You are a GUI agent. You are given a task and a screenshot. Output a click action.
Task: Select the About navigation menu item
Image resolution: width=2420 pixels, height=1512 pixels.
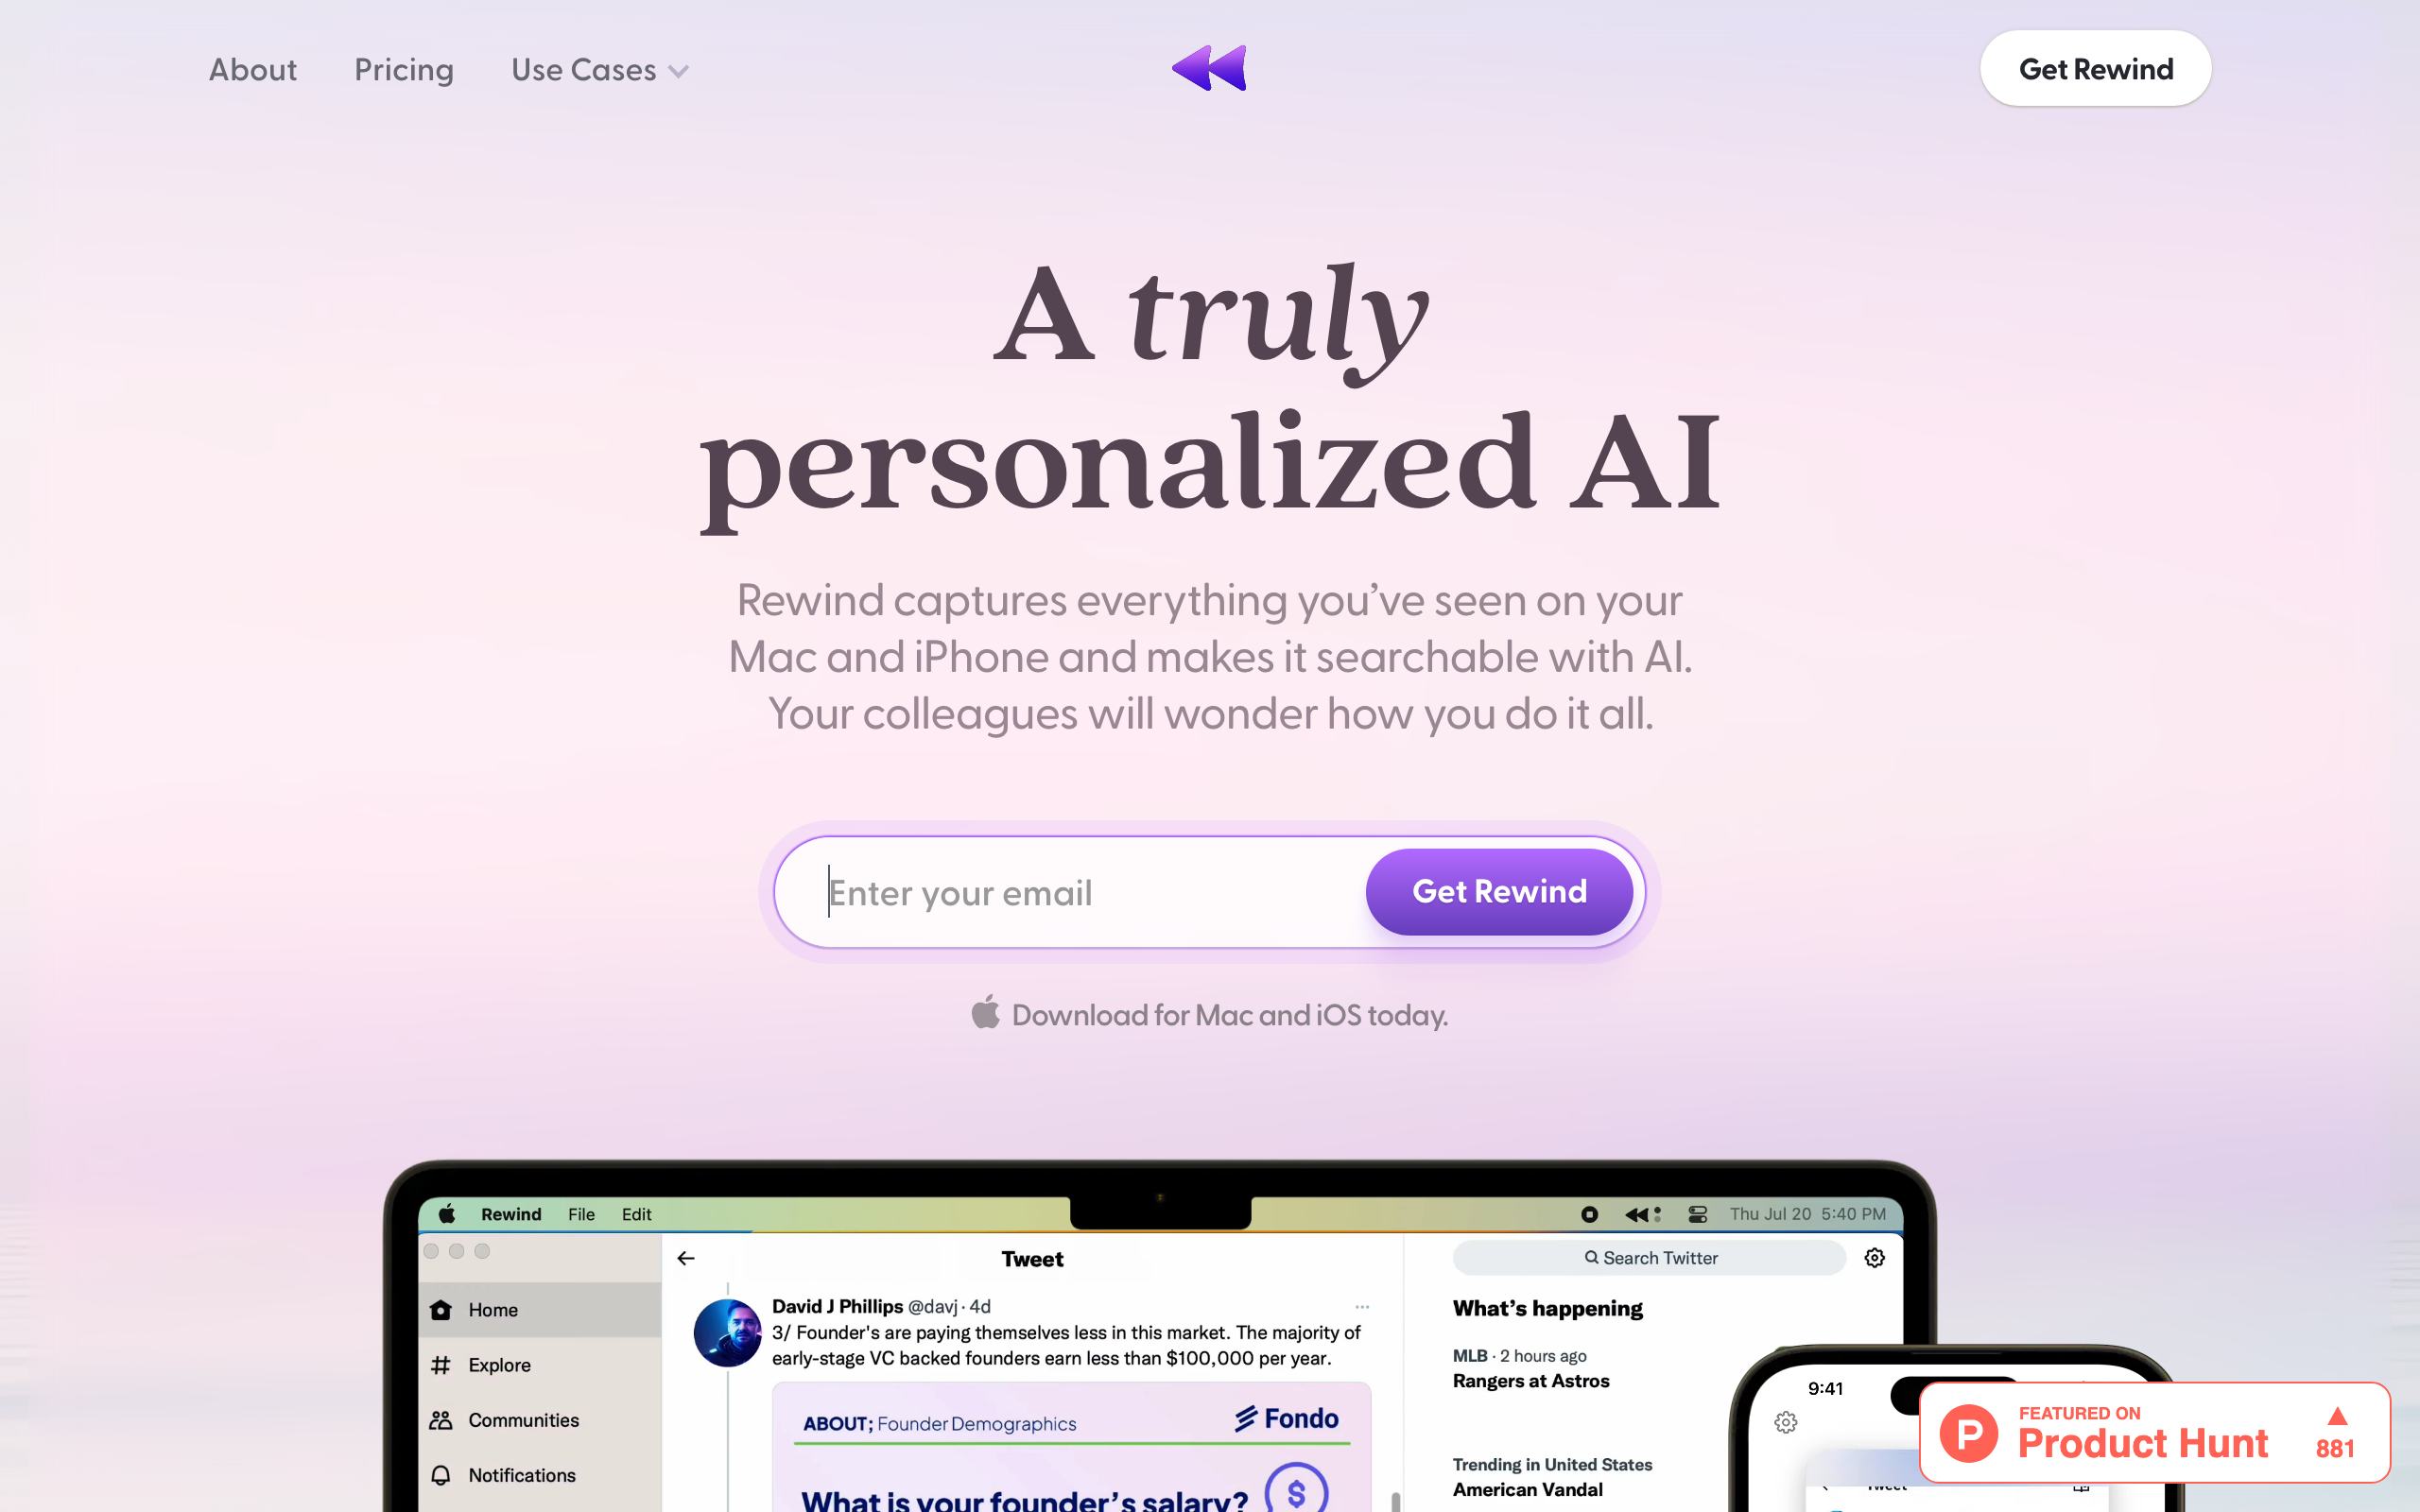252,70
